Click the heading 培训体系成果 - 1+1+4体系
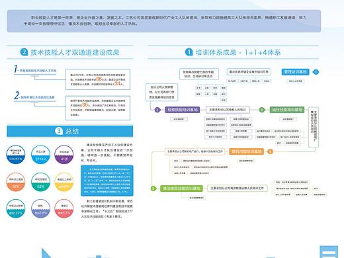This screenshot has width=344, height=258. (238, 52)
